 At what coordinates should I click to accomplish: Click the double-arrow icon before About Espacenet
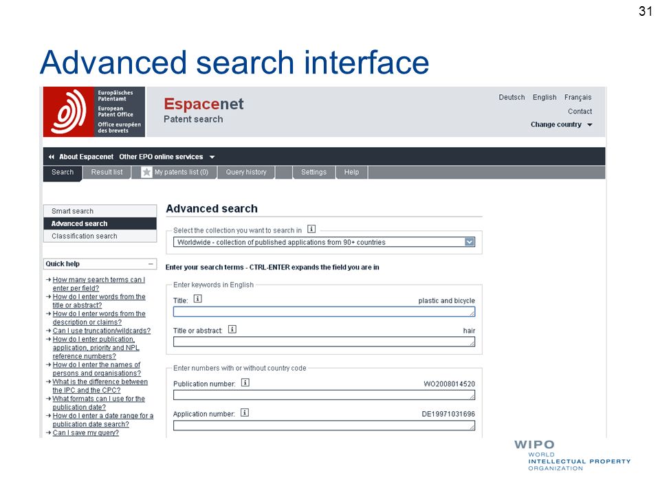51,157
